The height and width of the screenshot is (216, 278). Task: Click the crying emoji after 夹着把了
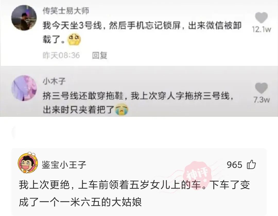pyautogui.click(x=121, y=110)
